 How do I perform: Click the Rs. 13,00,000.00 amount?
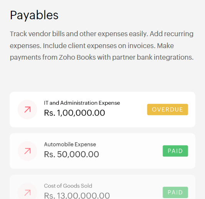pos(77,196)
